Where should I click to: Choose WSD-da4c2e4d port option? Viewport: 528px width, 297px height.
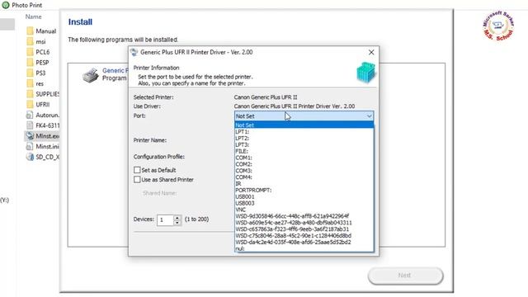[304, 242]
